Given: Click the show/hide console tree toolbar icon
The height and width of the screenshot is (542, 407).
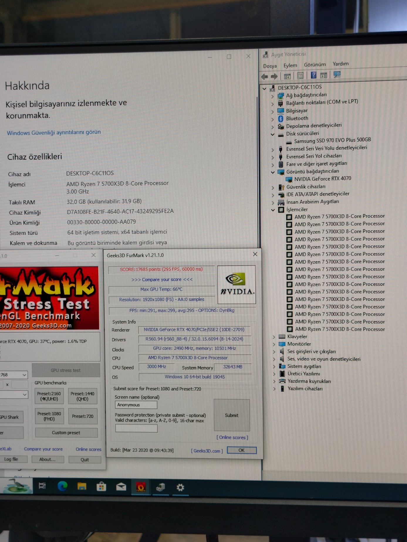Looking at the screenshot, I should pos(287,76).
